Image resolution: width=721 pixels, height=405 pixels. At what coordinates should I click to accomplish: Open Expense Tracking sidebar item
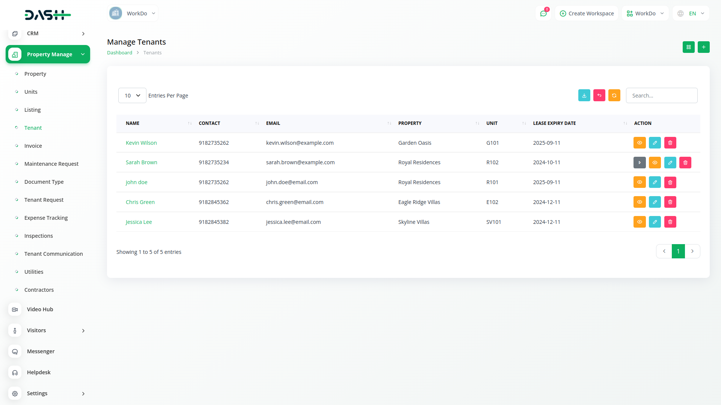pos(46,218)
